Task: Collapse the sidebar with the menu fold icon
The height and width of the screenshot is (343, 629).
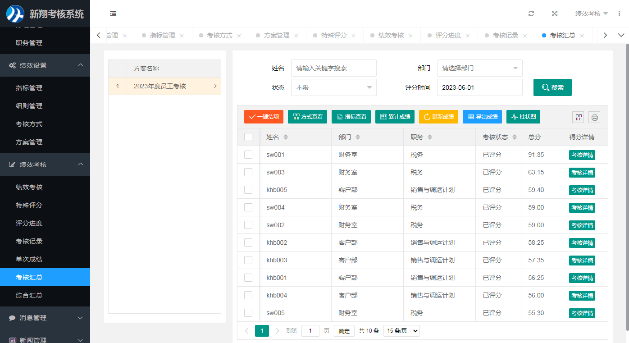Action: coord(113,14)
